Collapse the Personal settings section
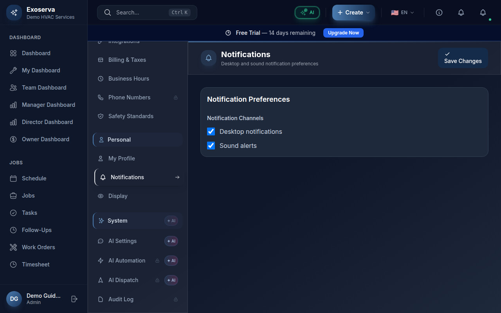The height and width of the screenshot is (313, 501). (137, 140)
